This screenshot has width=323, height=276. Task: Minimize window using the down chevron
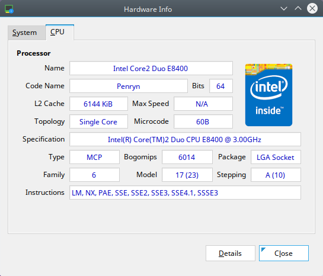pos(284,9)
